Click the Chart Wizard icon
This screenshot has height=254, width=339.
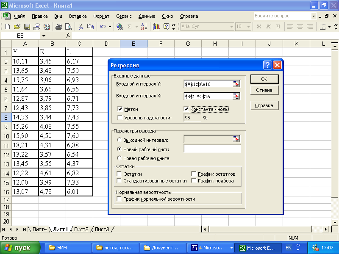coord(156,27)
